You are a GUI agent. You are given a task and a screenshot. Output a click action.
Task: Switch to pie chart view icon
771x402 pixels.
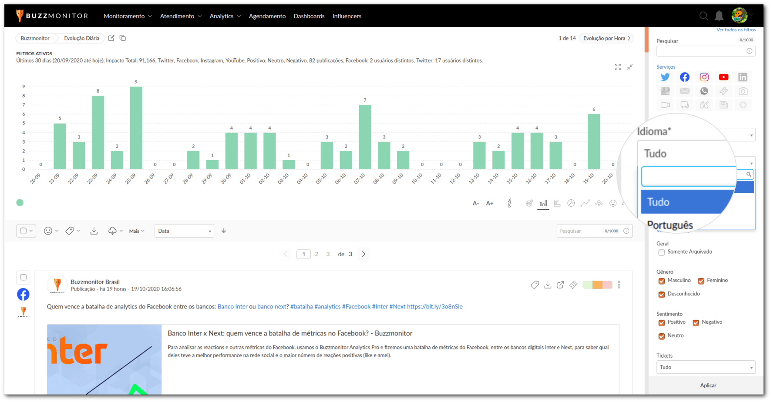571,203
